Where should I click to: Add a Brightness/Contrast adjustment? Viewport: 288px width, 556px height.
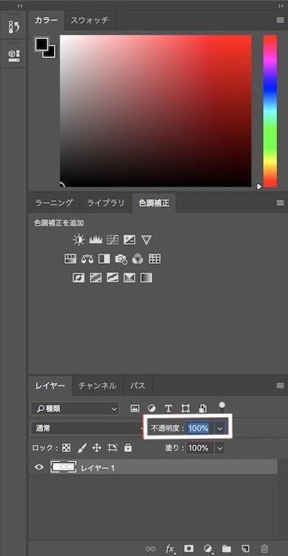point(78,240)
